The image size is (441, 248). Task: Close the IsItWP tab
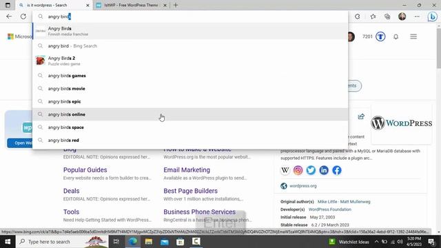pos(165,5)
